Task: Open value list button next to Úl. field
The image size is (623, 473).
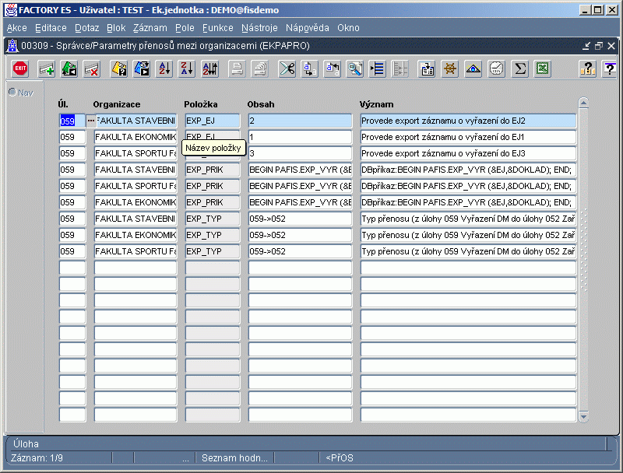Action: (x=91, y=121)
